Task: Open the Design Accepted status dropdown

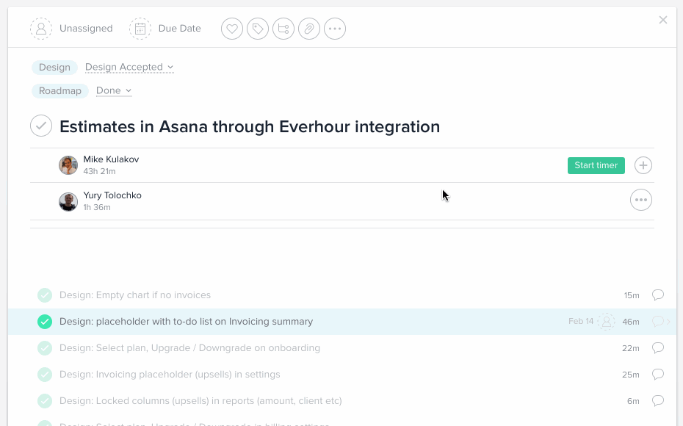Action: click(129, 67)
